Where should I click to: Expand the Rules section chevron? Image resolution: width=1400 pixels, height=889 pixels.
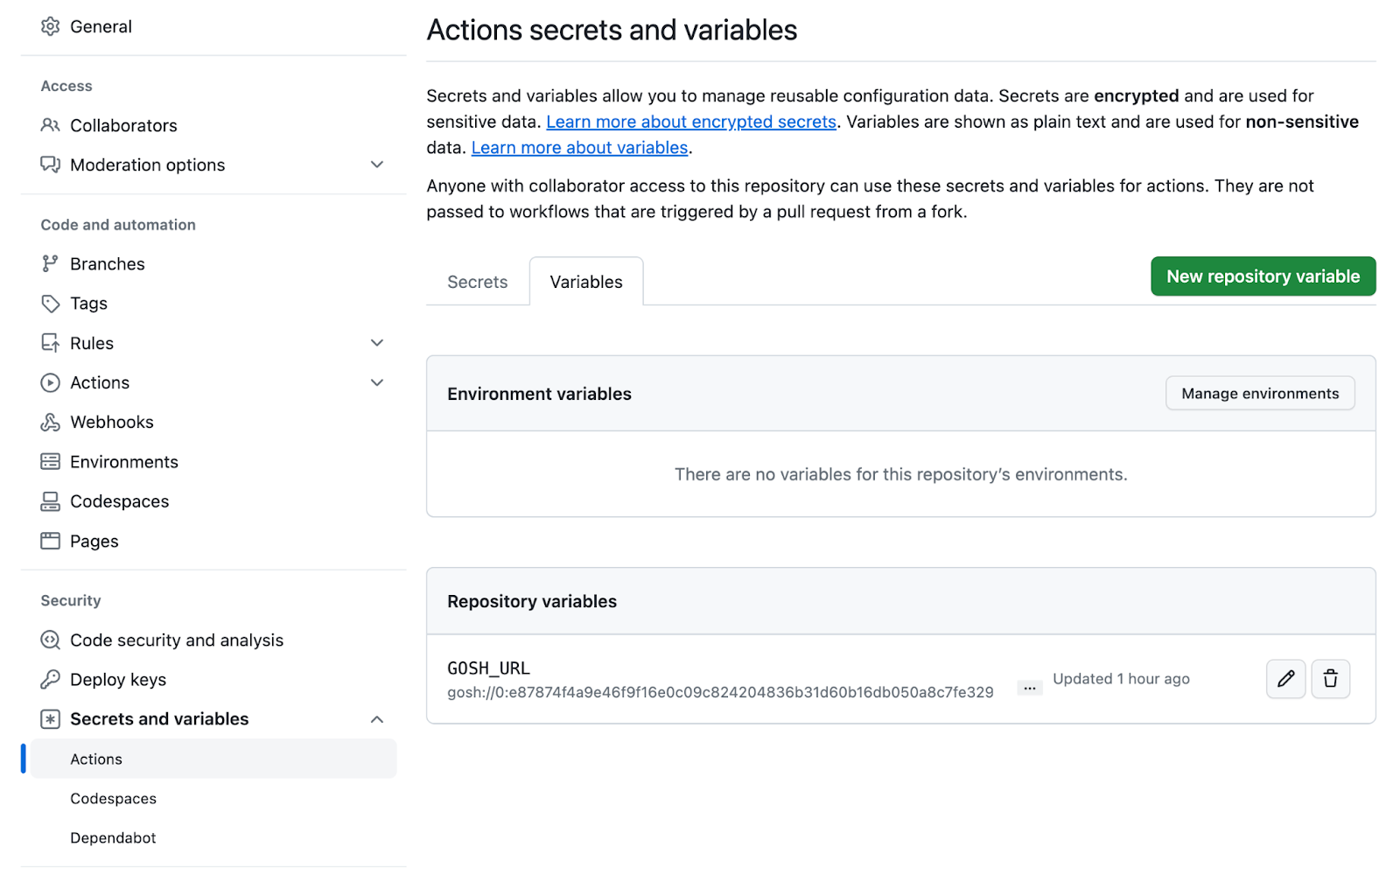pyautogui.click(x=377, y=343)
